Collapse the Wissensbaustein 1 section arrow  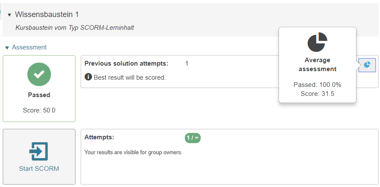(x=9, y=15)
